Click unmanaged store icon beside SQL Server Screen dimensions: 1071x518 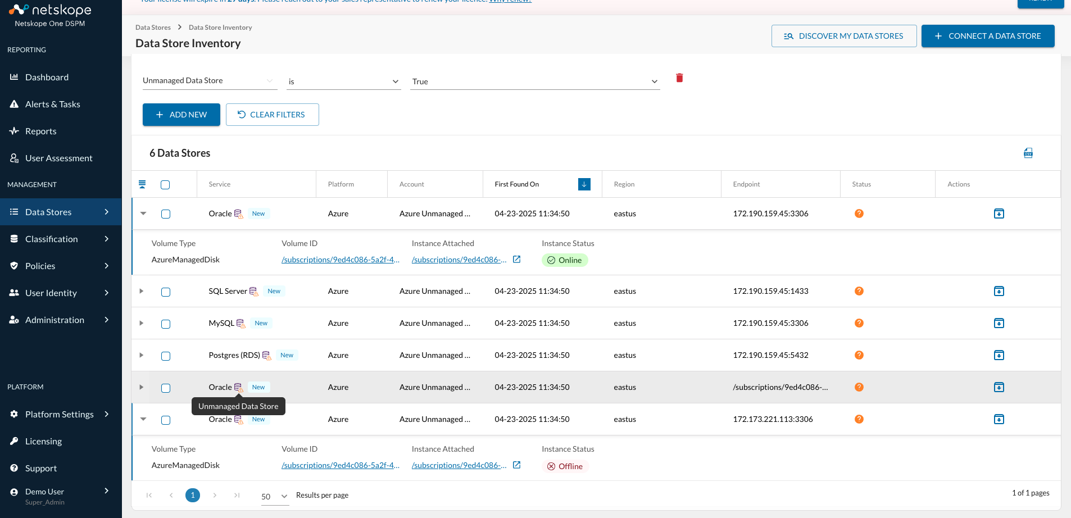point(254,292)
